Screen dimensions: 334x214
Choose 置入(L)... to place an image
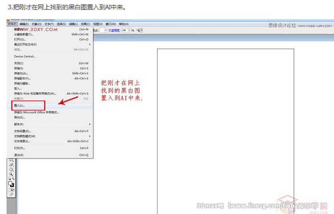[50, 105]
